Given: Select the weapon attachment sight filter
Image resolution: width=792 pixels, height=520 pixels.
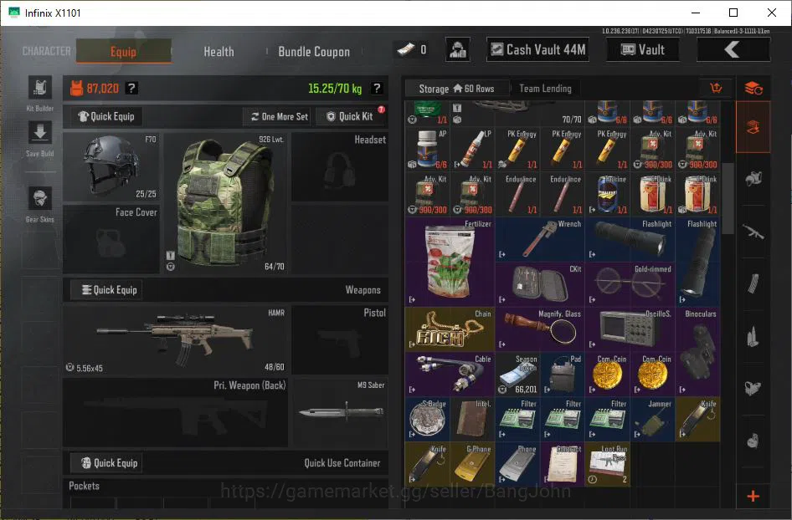Looking at the screenshot, I should 753,389.
